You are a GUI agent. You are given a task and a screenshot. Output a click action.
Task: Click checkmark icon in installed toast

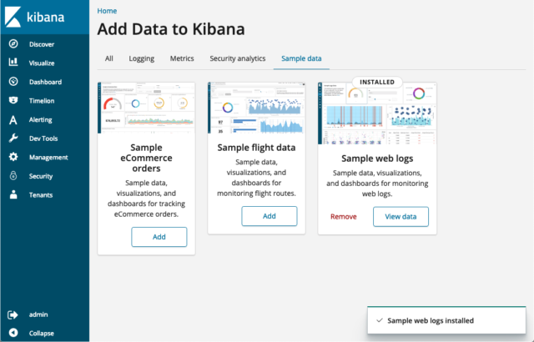tap(380, 320)
